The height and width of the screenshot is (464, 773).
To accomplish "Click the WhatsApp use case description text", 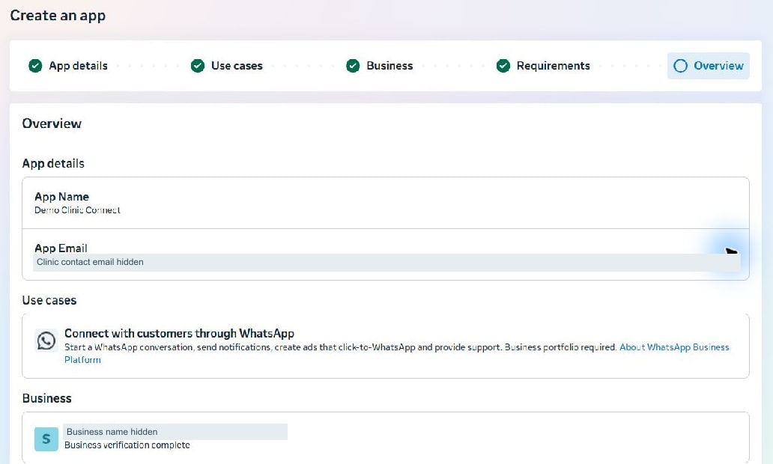I will pyautogui.click(x=340, y=347).
